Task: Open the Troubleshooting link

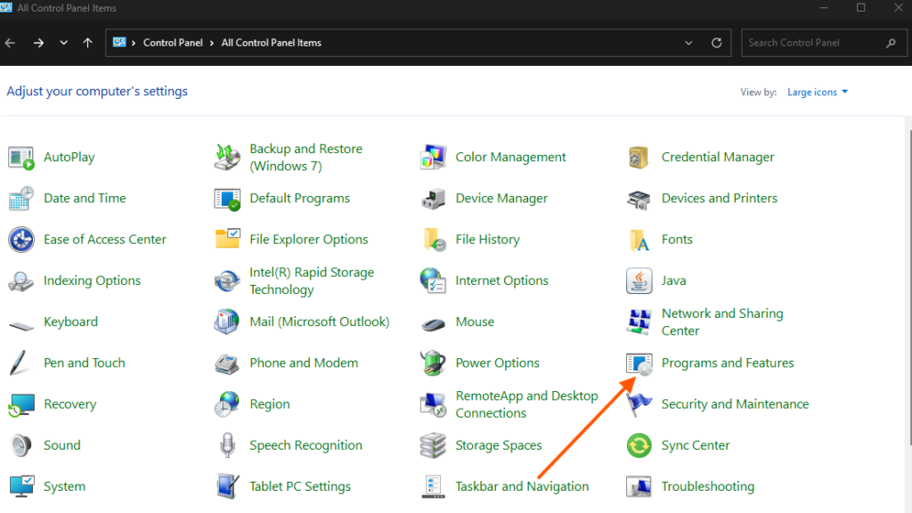Action: 708,487
